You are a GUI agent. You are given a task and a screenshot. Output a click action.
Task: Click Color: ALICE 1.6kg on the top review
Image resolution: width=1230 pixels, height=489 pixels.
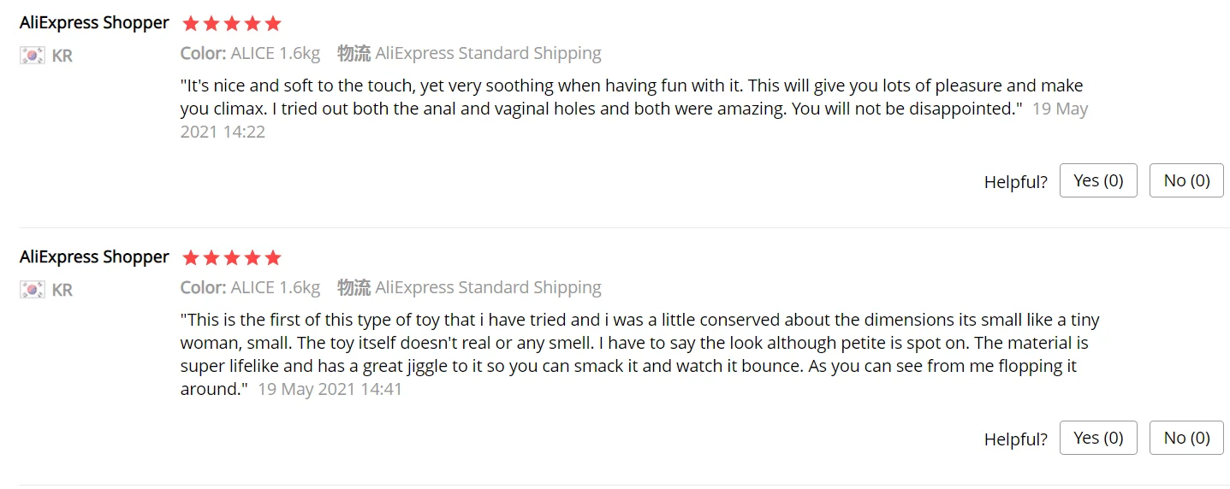250,54
